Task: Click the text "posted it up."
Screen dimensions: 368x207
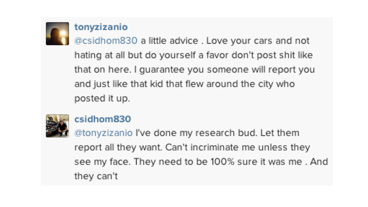Action: click(102, 98)
